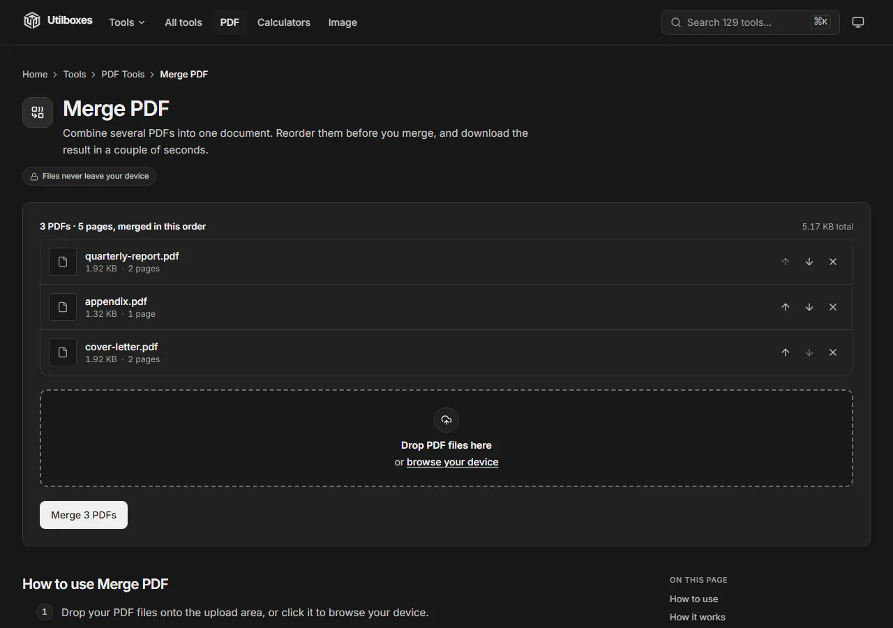Move cover-letter.pdf up one position
The width and height of the screenshot is (893, 628).
coord(786,352)
